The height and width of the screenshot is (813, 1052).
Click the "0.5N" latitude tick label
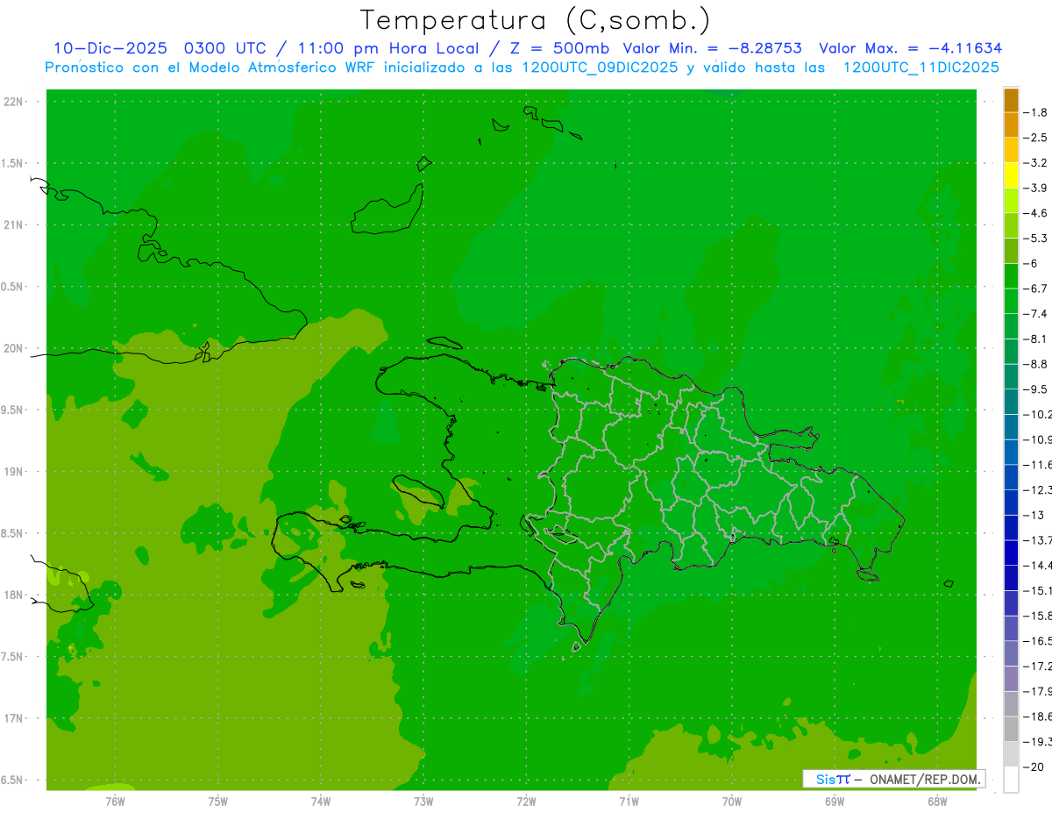pyautogui.click(x=12, y=287)
